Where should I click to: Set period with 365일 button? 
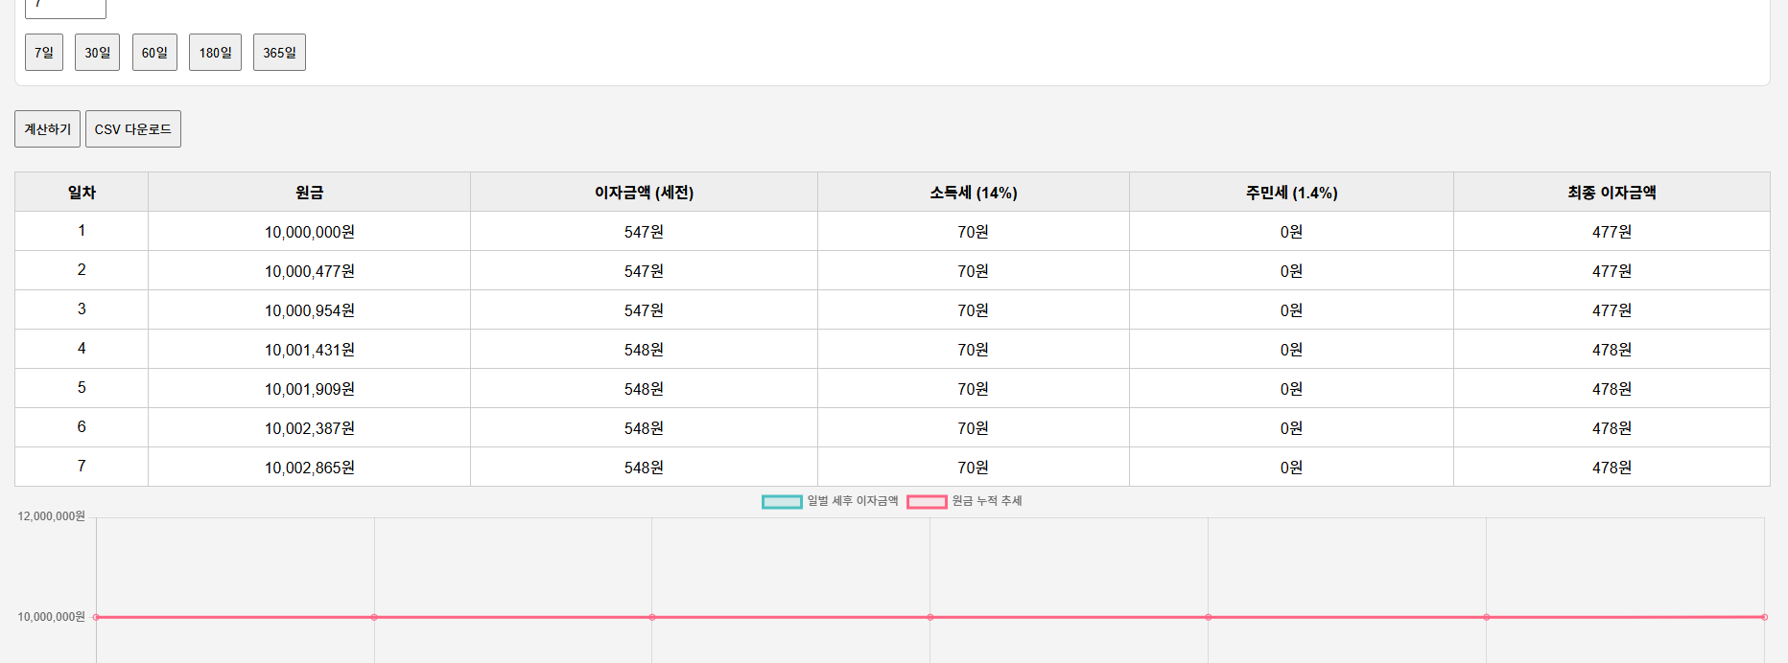(x=279, y=53)
